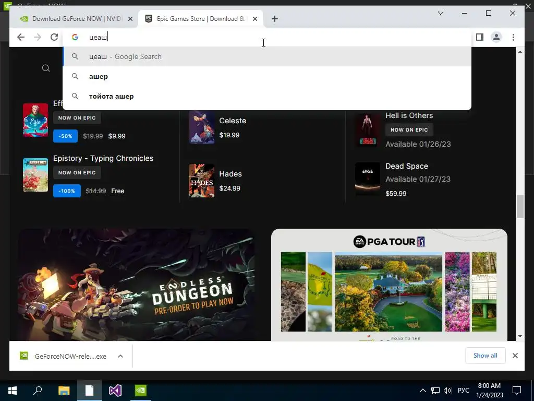Screen dimensions: 534x401
Task: Choose 'цеаш - Google Search' suggestion
Action: [x=267, y=56]
